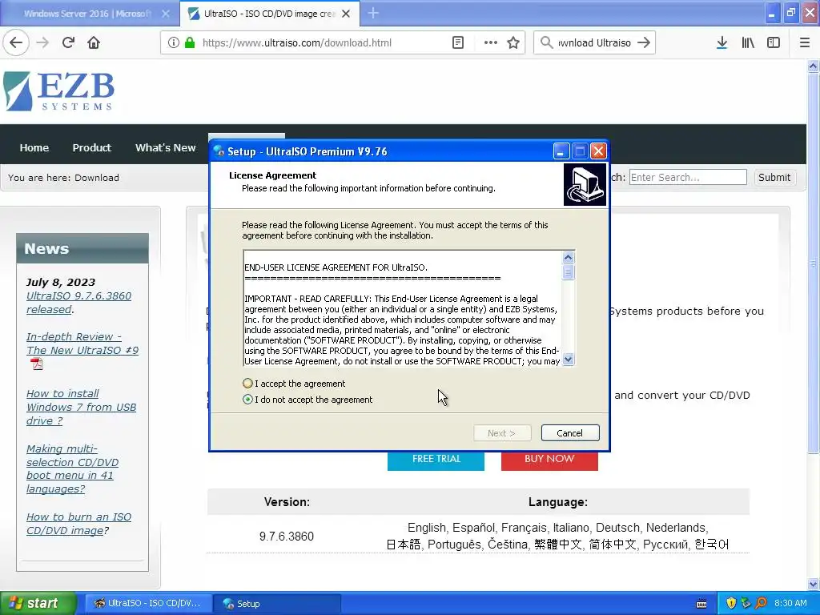The width and height of the screenshot is (820, 615).
Task: Click the Next button in Setup
Action: point(502,433)
